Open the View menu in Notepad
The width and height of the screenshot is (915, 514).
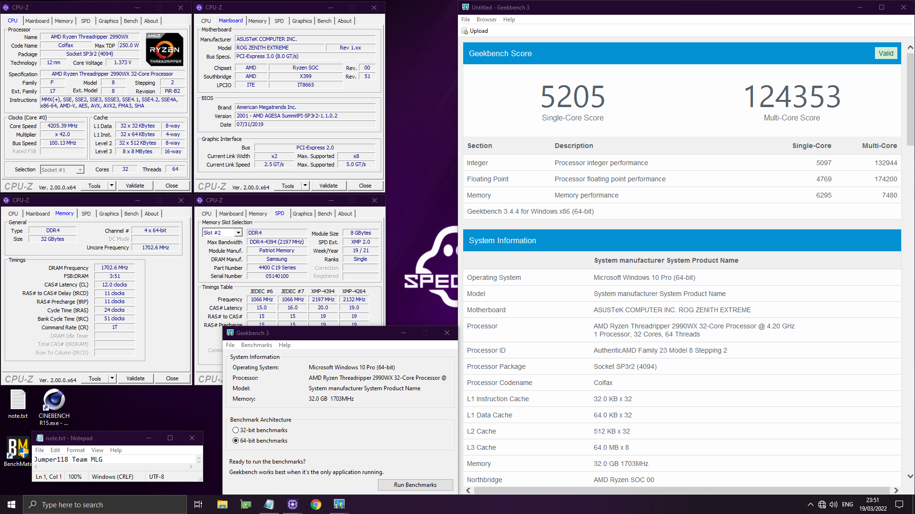pos(97,450)
